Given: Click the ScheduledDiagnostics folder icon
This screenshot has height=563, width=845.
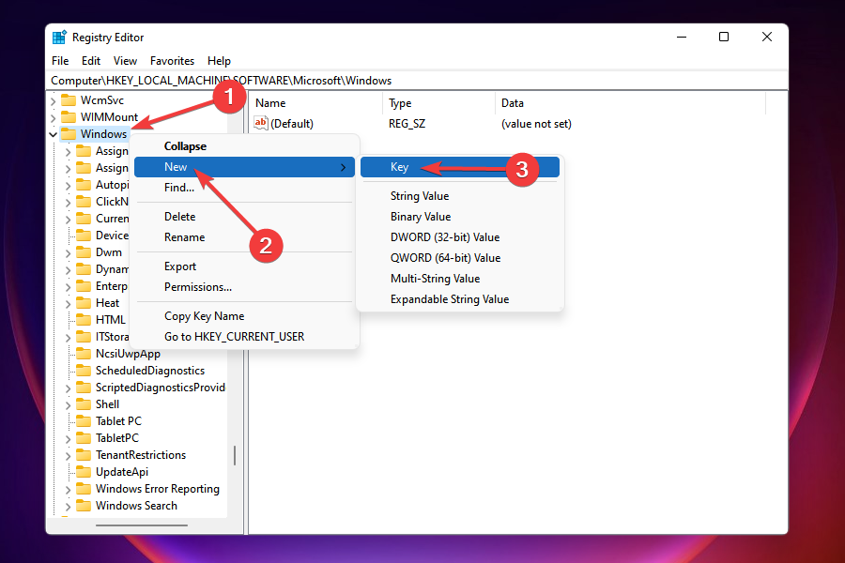Looking at the screenshot, I should (x=84, y=370).
